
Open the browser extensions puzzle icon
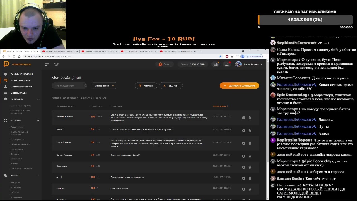click(x=232, y=56)
